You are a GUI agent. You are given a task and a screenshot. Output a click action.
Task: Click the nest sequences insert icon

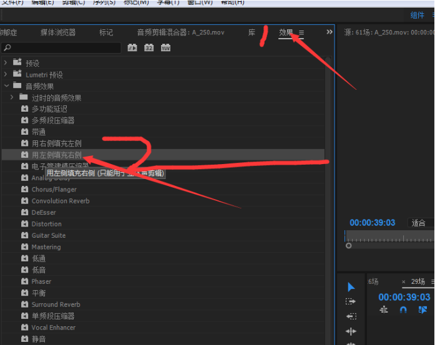384,310
